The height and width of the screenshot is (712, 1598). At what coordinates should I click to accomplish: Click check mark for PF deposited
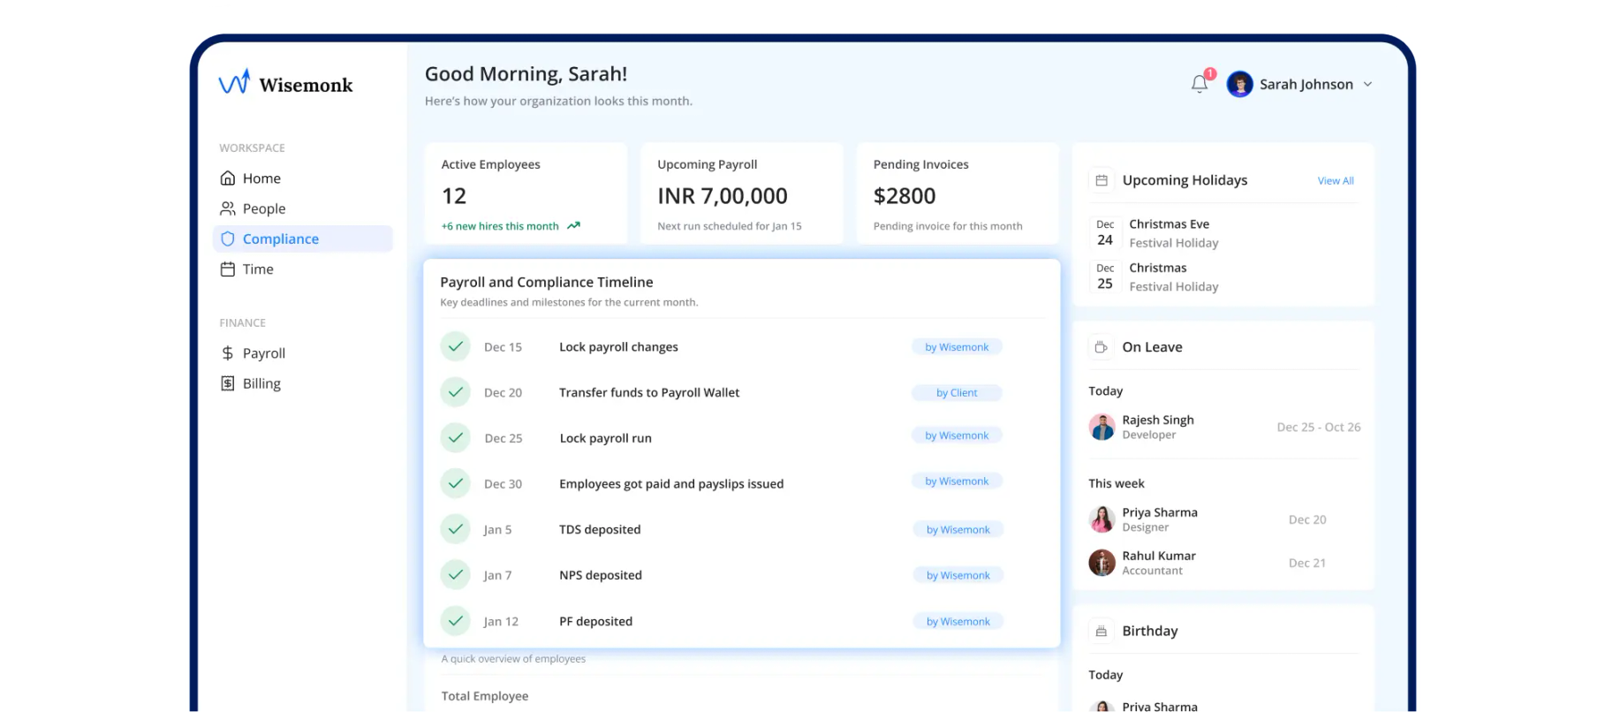[x=456, y=621]
